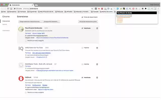Open the Nichos de venta bookmarks folder
Image resolution: width=161 pixels, height=100 pixels.
coord(106,12)
